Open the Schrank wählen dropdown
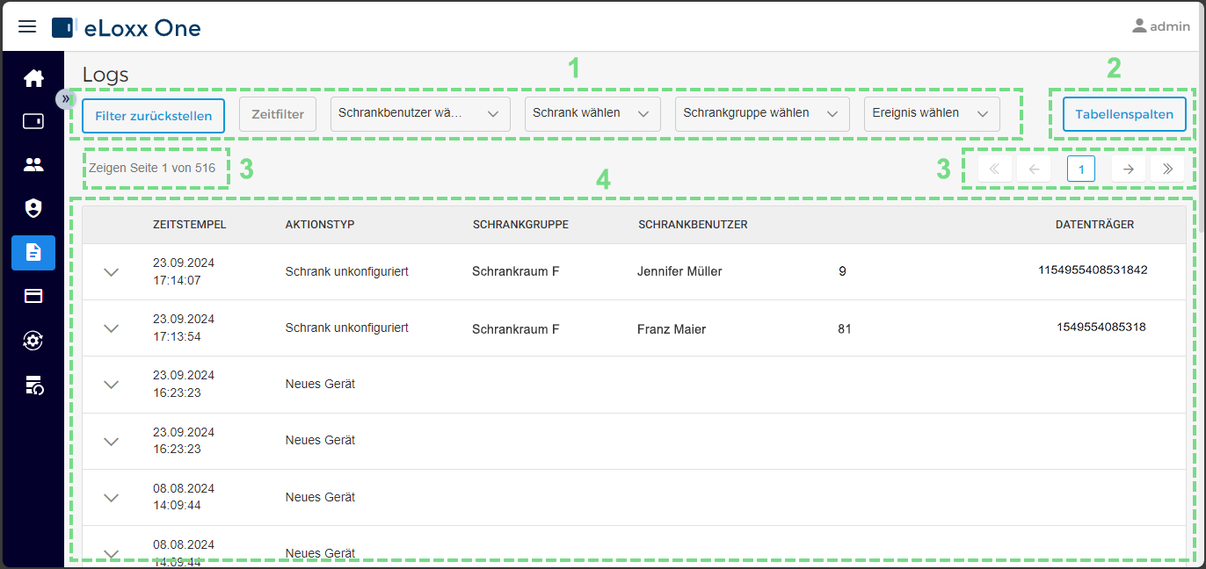Image resolution: width=1206 pixels, height=569 pixels. (592, 114)
